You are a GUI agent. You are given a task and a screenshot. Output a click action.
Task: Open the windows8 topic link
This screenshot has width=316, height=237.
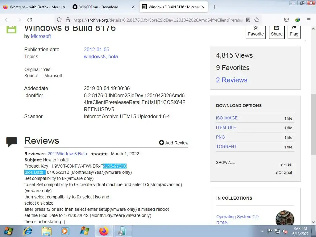pos(94,57)
